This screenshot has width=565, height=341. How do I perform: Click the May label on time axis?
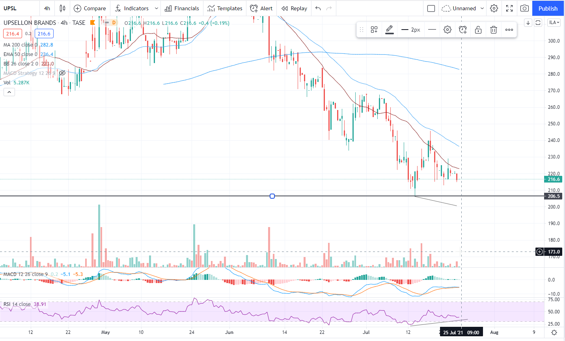[x=105, y=332]
